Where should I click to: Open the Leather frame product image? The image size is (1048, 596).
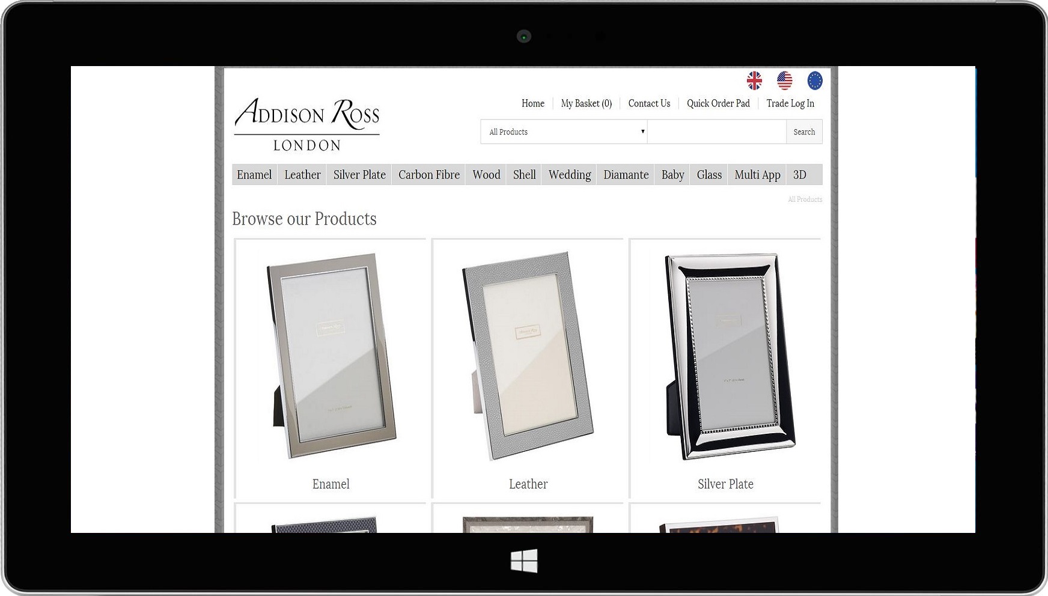point(528,356)
